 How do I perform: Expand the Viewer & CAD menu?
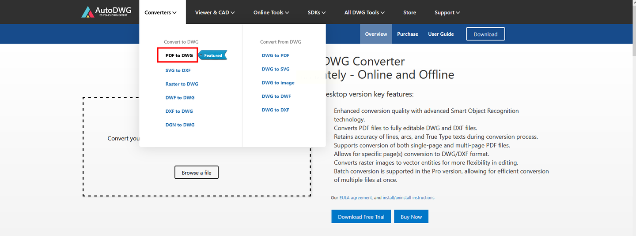pos(215,12)
